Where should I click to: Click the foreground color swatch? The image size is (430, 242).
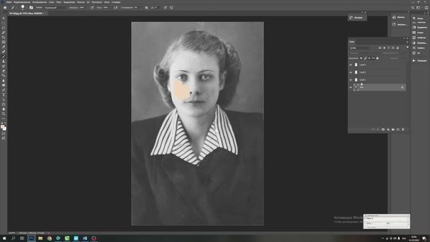pos(3,127)
